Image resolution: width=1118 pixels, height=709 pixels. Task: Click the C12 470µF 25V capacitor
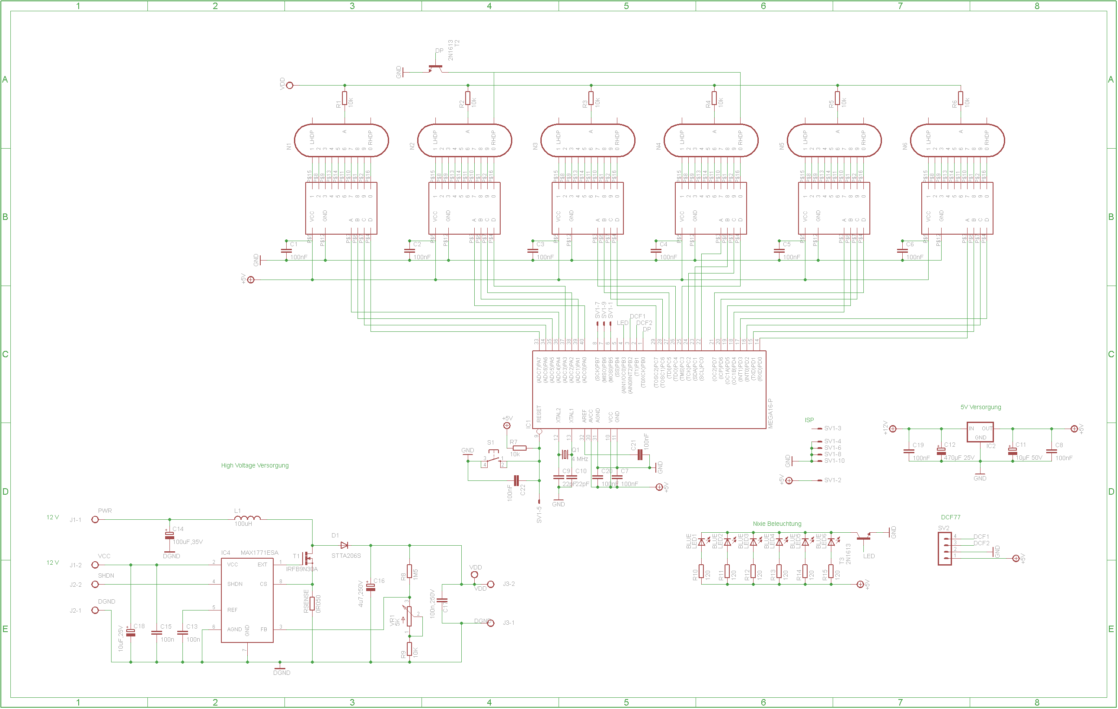pos(941,451)
